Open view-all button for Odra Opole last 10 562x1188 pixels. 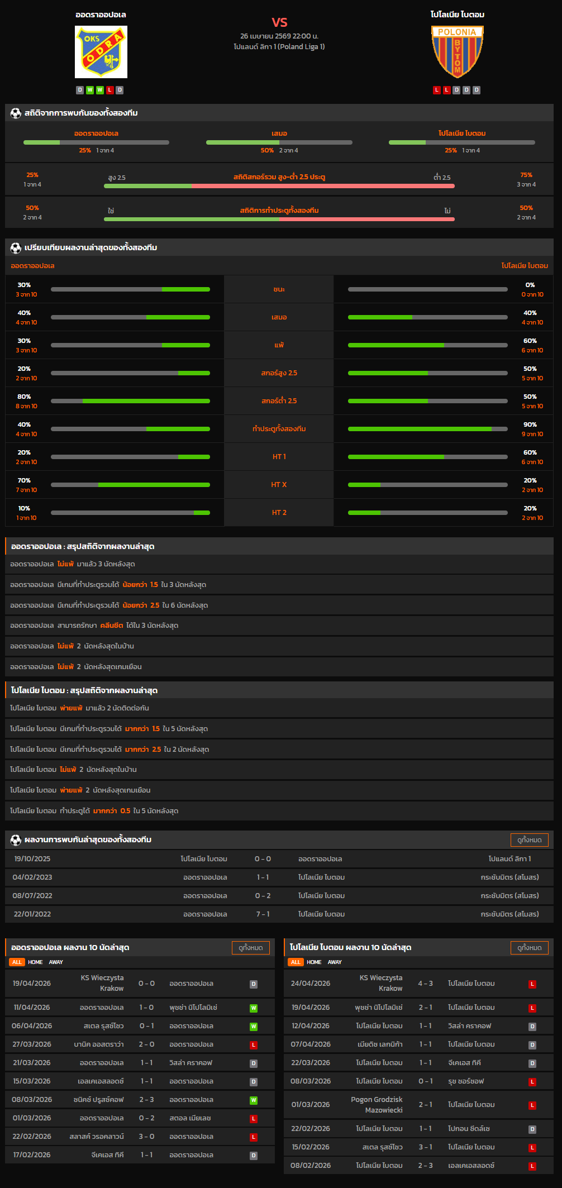pos(250,948)
